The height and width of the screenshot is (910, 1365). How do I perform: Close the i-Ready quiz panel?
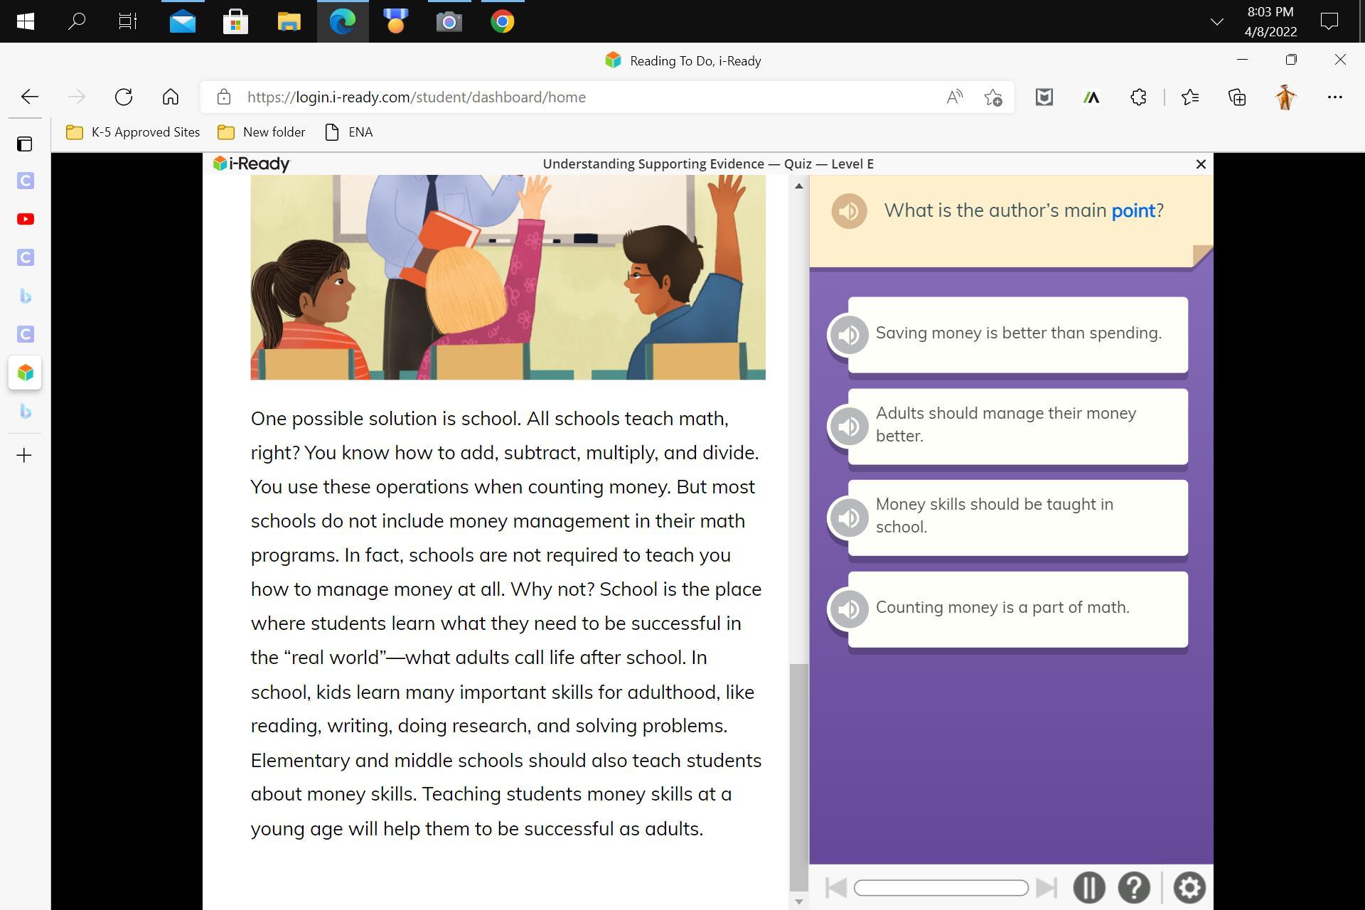click(x=1201, y=164)
